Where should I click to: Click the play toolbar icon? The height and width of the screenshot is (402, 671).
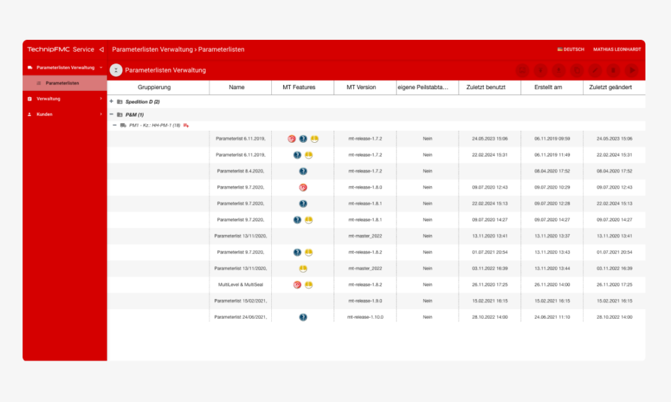tap(632, 71)
